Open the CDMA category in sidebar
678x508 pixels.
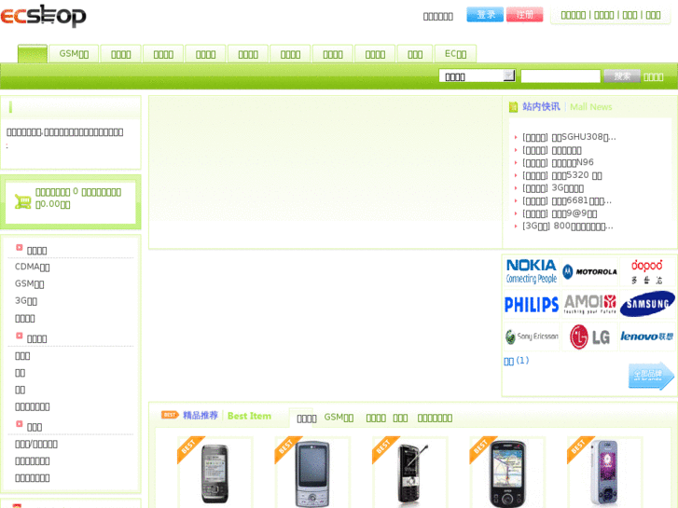(32, 267)
